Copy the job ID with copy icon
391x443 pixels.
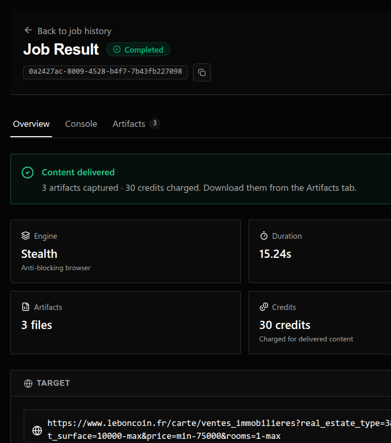click(x=202, y=73)
